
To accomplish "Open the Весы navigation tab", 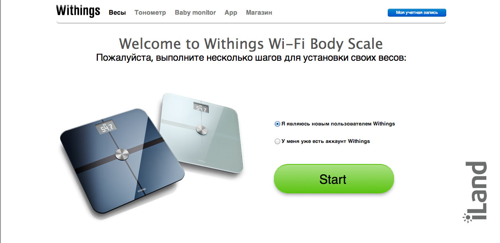I will click(x=117, y=13).
